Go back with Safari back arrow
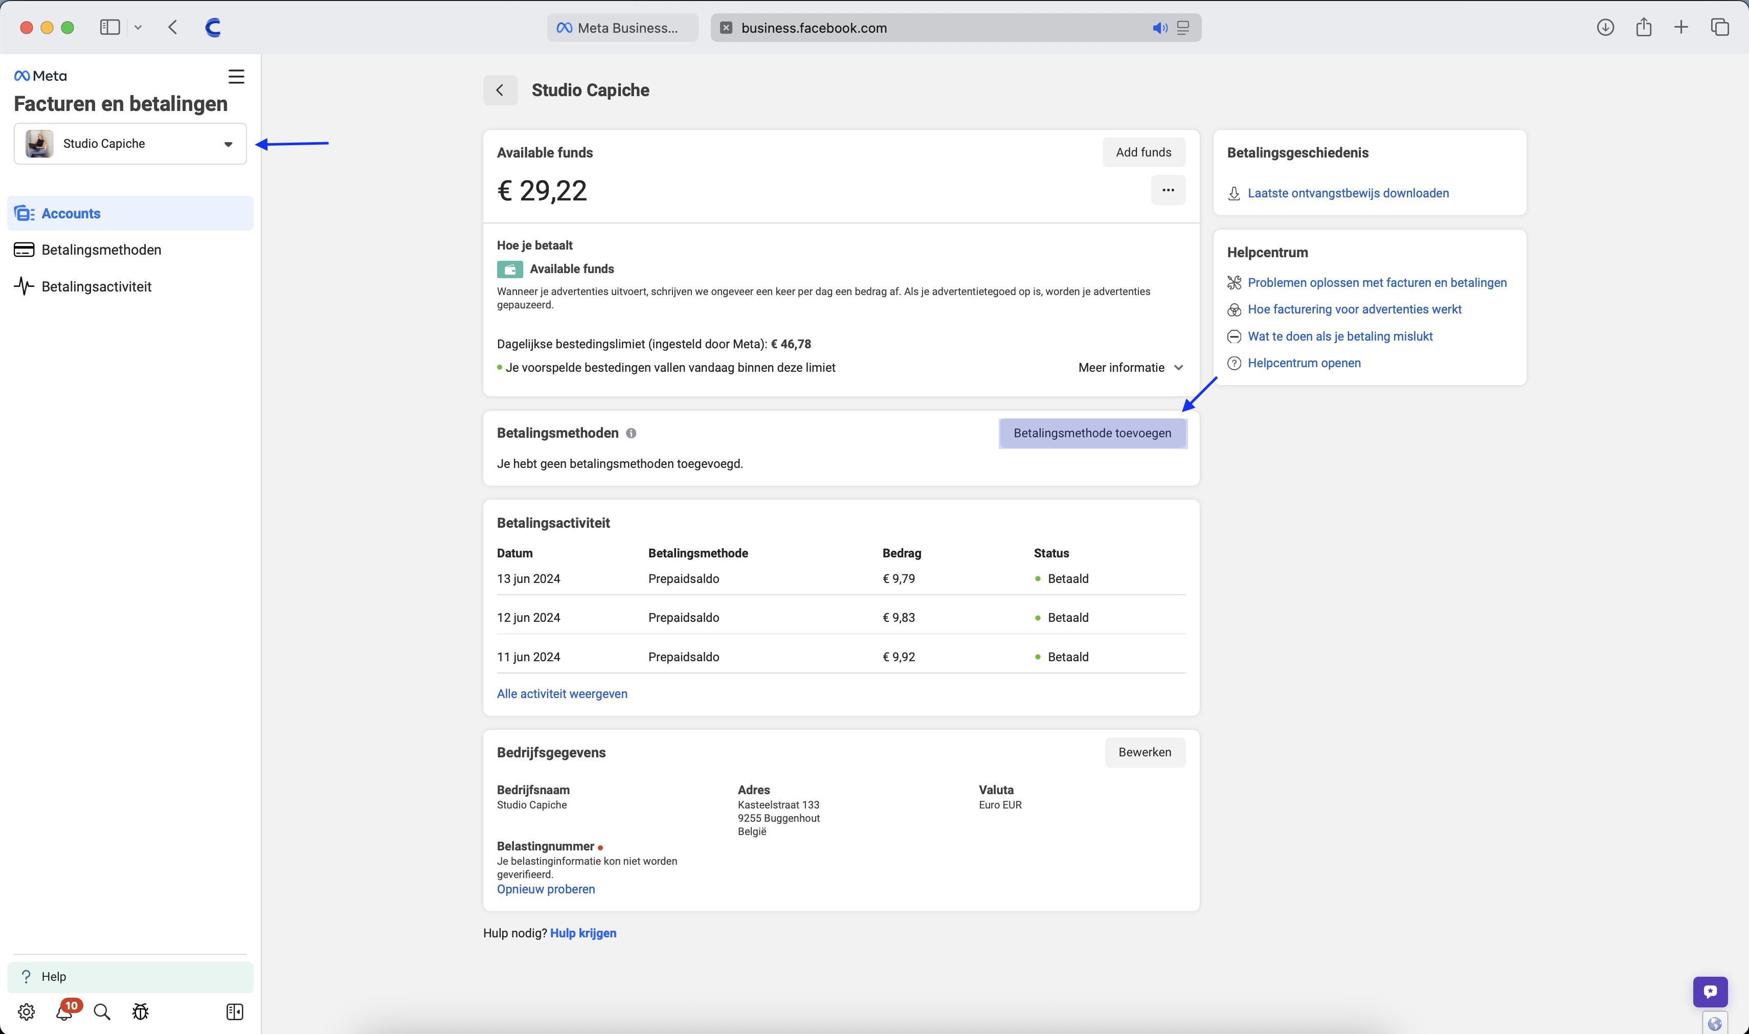Screen dimensions: 1749x1034 pyautogui.click(x=173, y=28)
